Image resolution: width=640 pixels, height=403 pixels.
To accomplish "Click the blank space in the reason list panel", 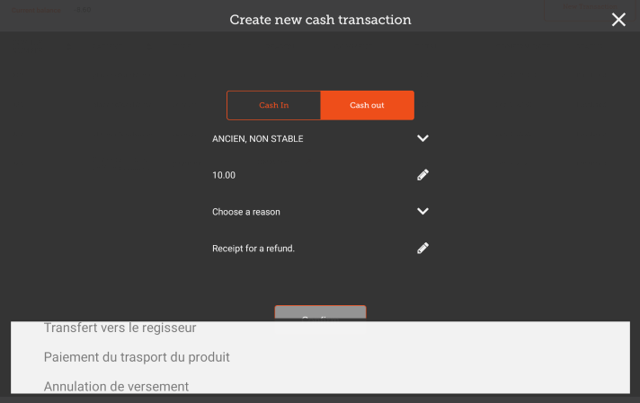I will [449, 357].
